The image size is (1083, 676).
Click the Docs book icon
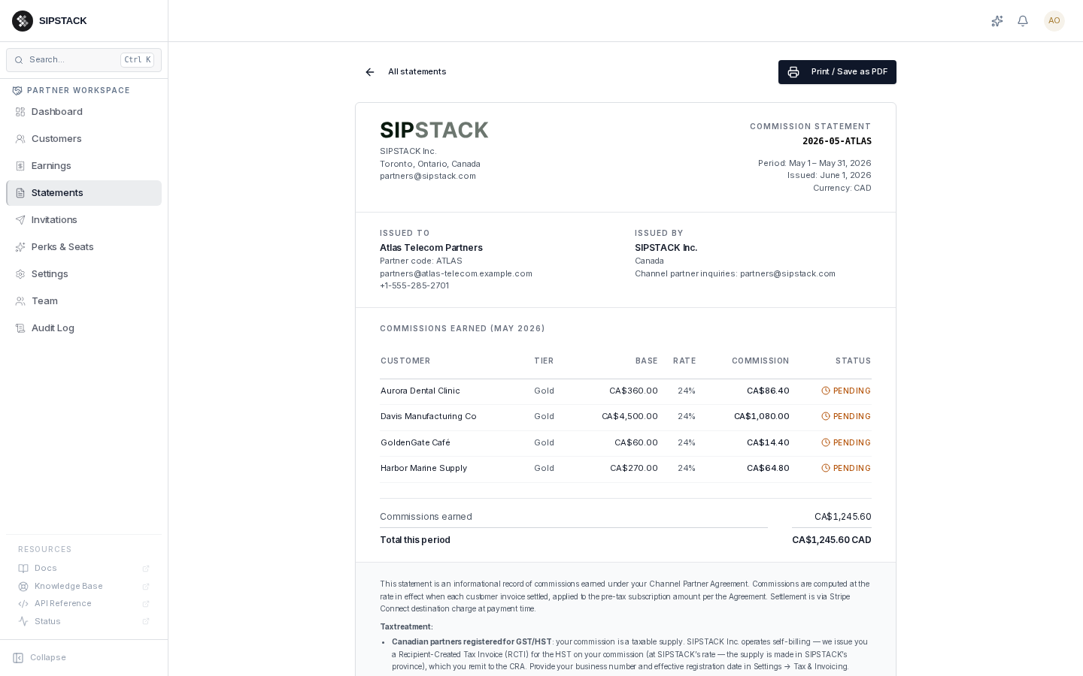(x=23, y=569)
